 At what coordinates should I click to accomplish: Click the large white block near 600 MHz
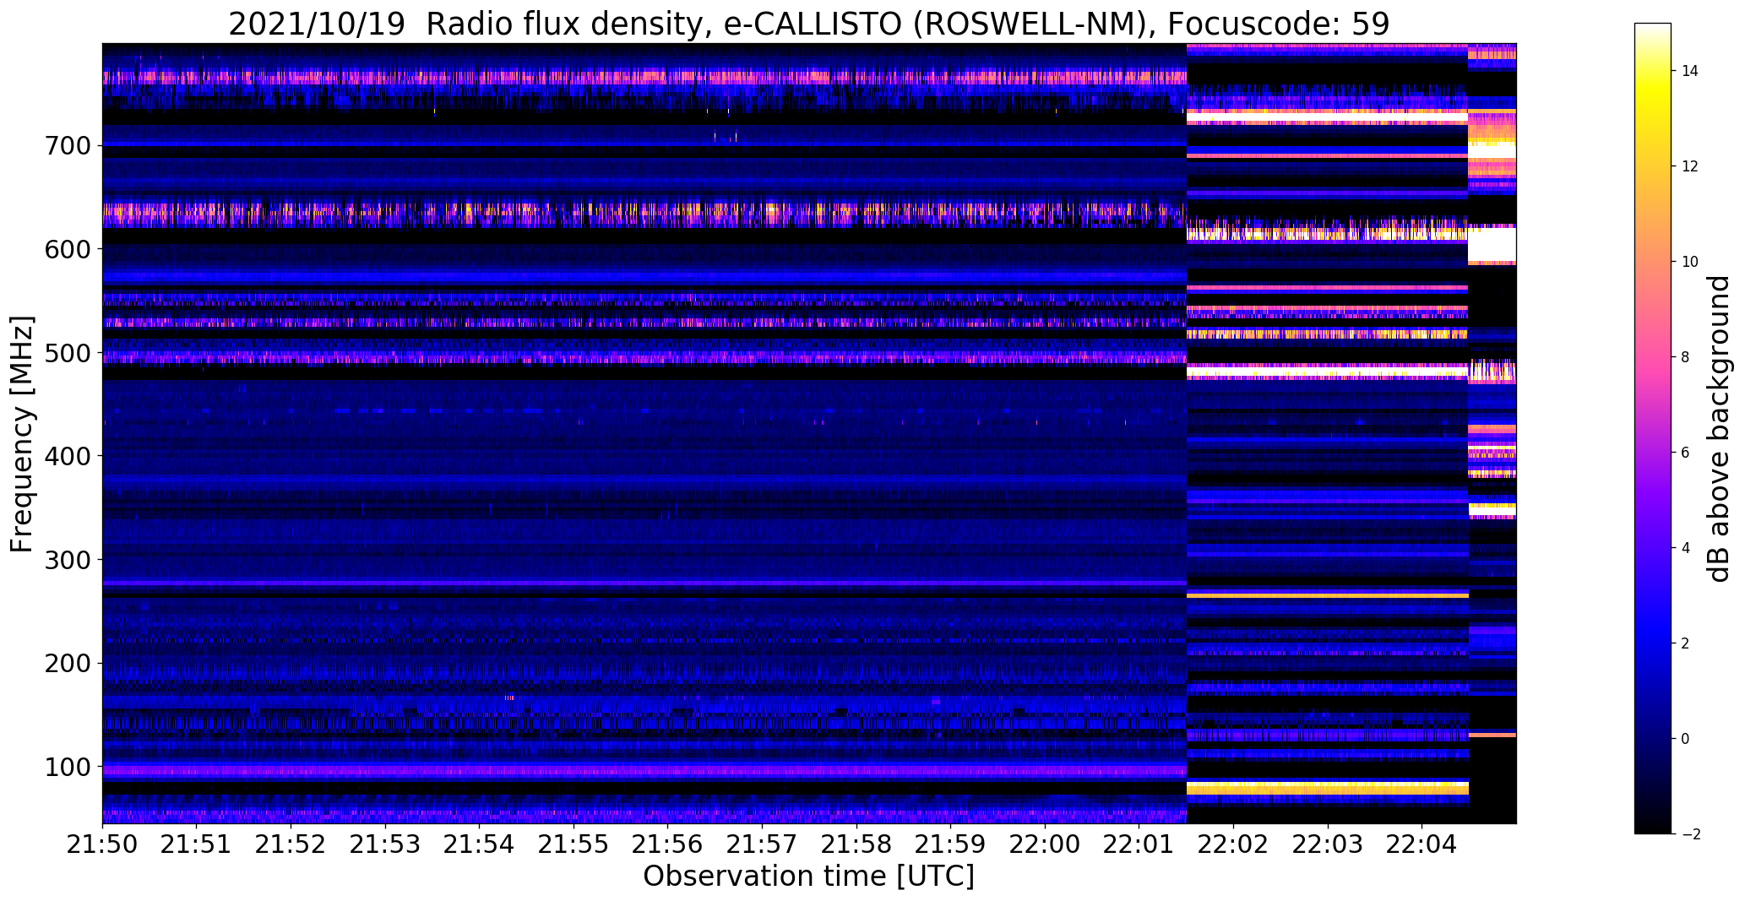1492,245
